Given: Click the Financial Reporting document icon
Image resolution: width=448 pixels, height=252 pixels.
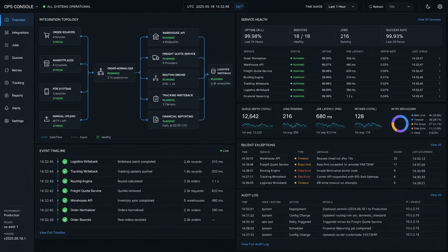Looking at the screenshot, I should tap(156, 120).
